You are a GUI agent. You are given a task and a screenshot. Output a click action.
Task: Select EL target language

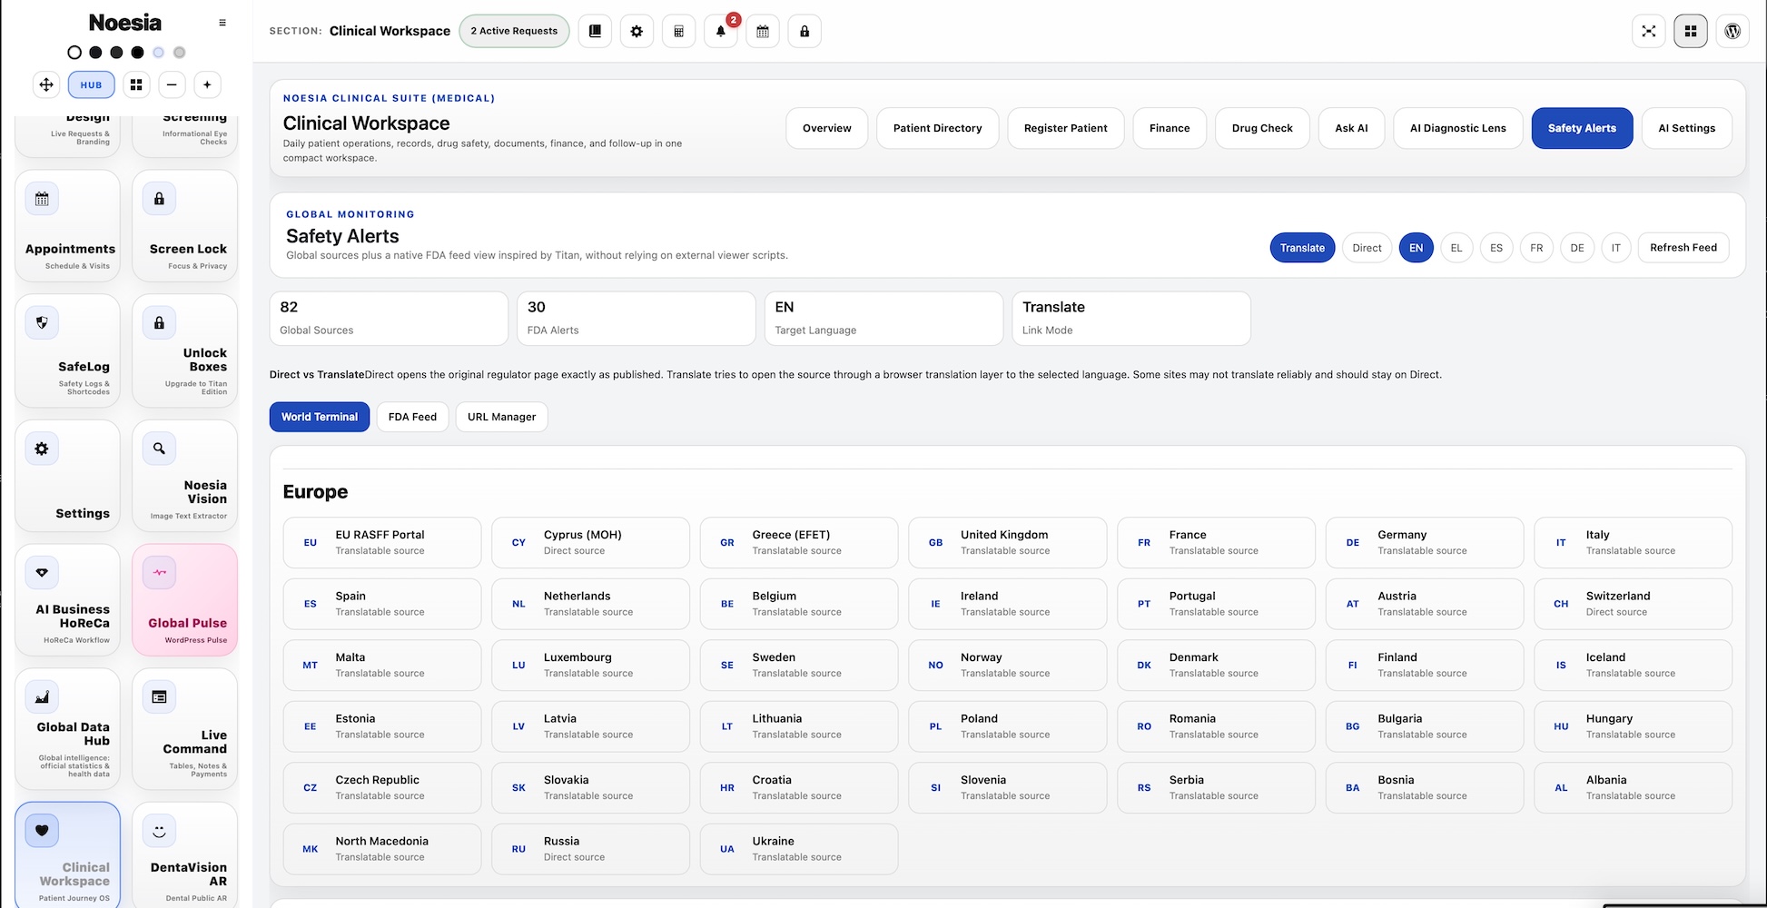[1456, 248]
